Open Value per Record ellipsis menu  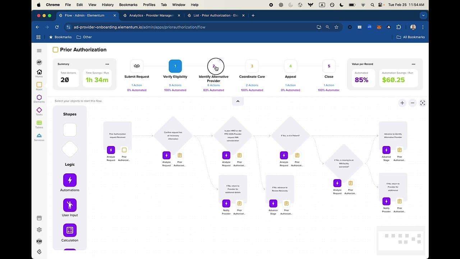click(413, 64)
